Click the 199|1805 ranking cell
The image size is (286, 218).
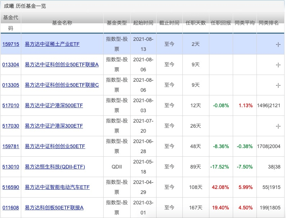click(x=270, y=208)
